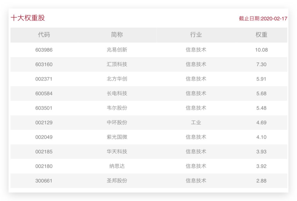Click weight value 2.88
297x201 pixels.
pyautogui.click(x=262, y=181)
